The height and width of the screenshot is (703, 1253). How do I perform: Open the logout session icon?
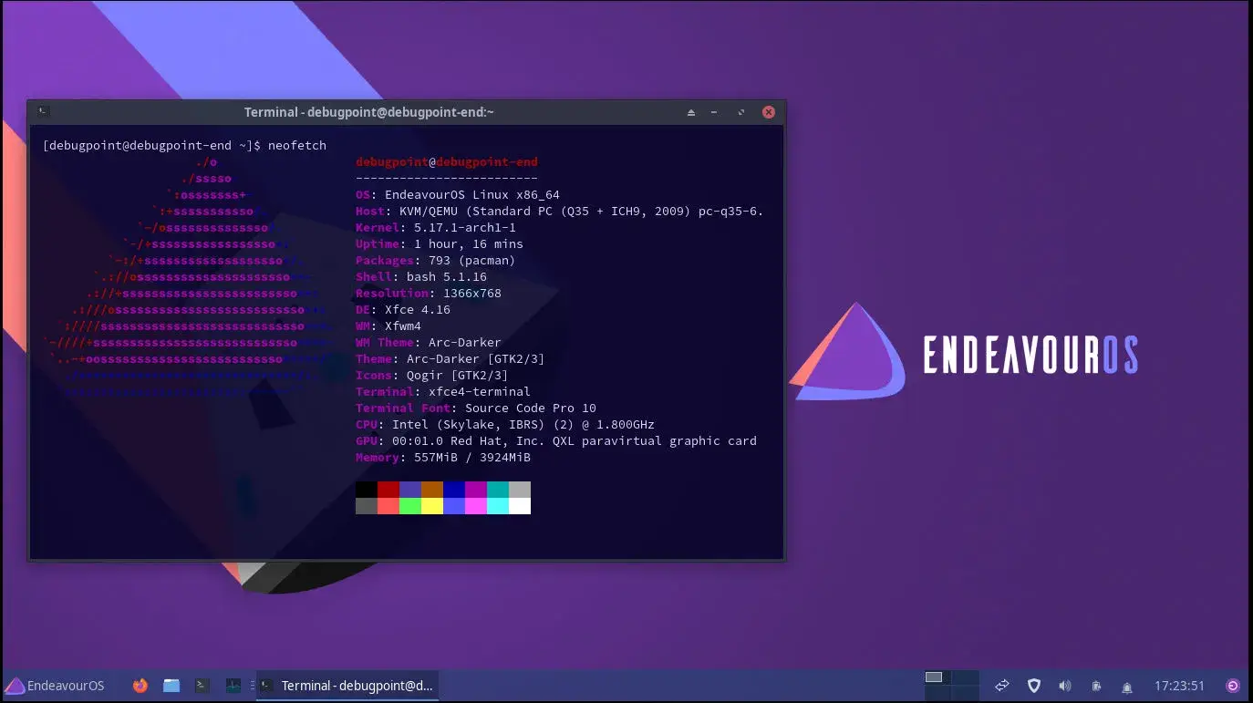(x=1233, y=686)
